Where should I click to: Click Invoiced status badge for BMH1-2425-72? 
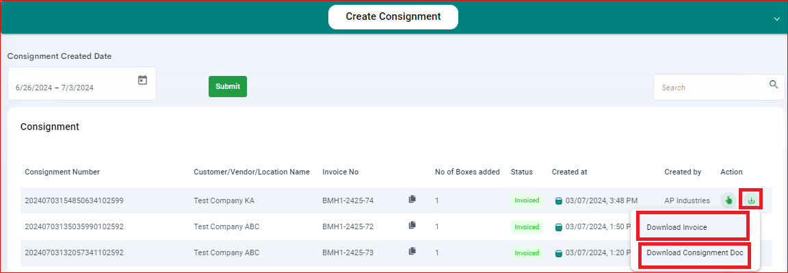527,226
